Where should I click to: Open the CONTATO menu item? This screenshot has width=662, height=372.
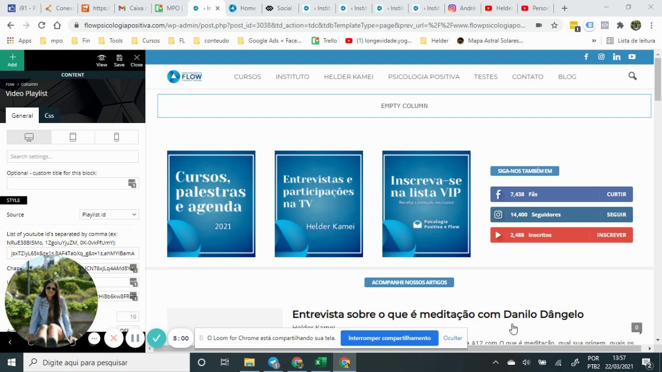click(528, 76)
